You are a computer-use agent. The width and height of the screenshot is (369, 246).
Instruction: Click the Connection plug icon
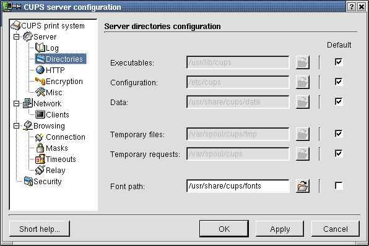point(39,137)
